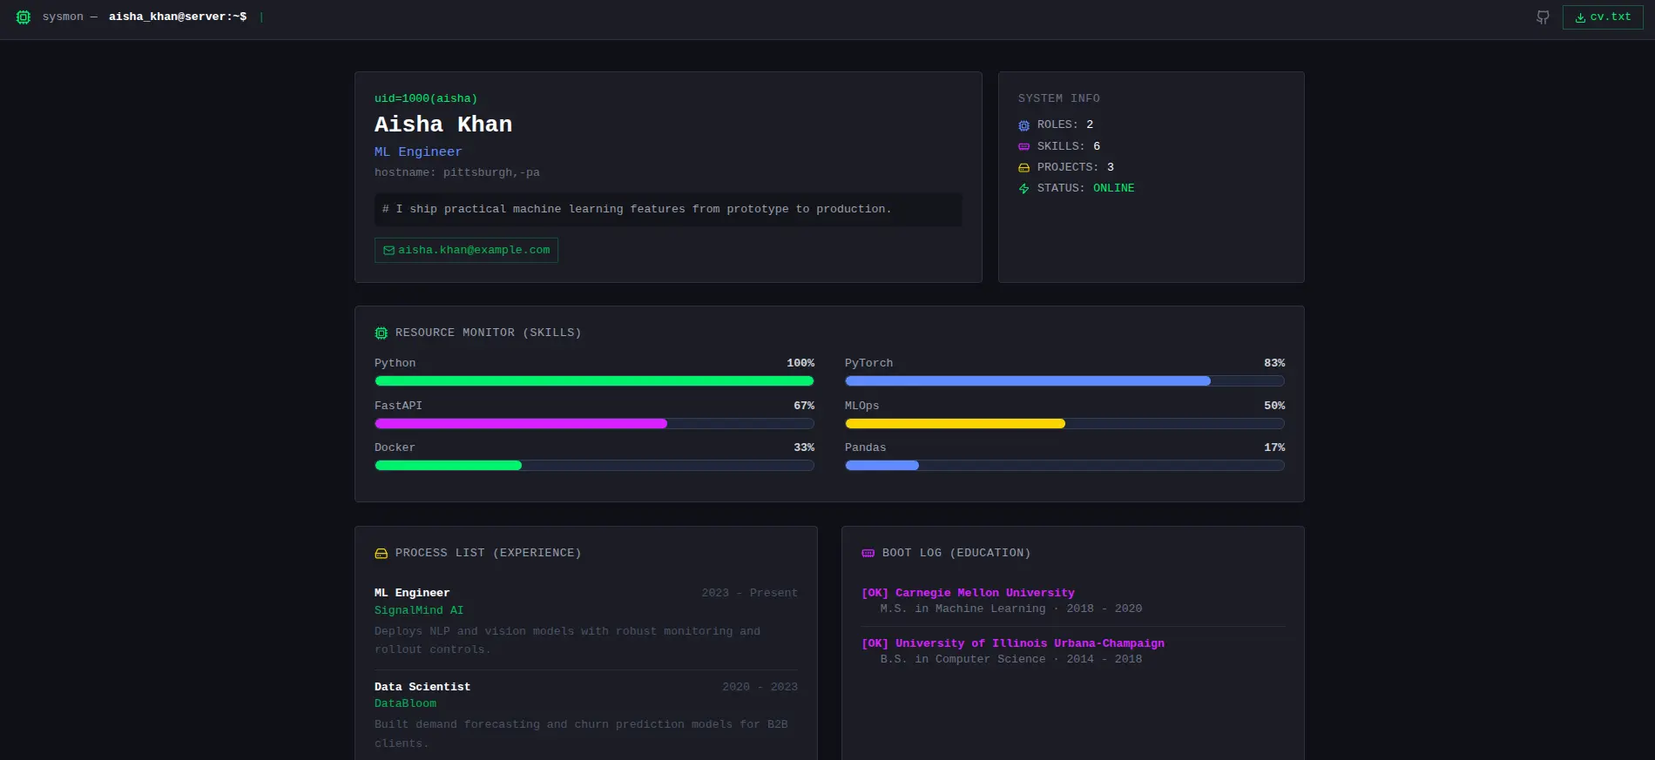Select the University of Illinois Urbana-Champaign entry
Viewport: 1655px width, 760px height.
(1030, 643)
